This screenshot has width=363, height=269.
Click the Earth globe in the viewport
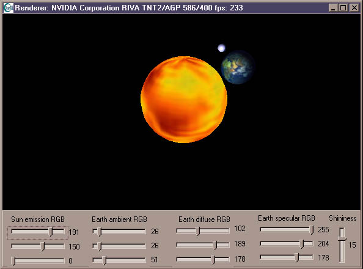pos(238,67)
